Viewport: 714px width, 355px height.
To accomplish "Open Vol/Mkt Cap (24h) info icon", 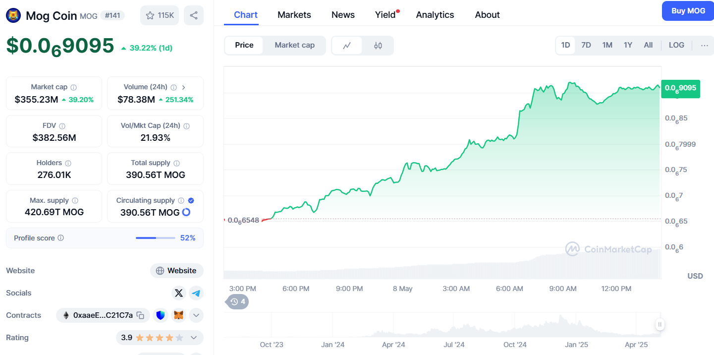I will tap(187, 126).
